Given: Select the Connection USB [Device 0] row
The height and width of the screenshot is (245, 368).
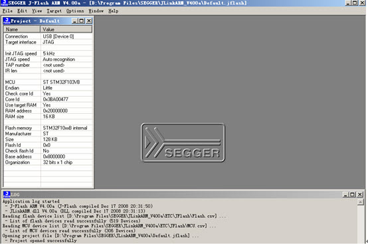Looking at the screenshot, I should click(48, 36).
